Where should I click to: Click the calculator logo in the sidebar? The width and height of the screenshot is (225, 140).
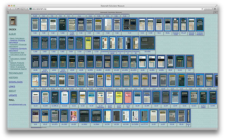coord(13,21)
